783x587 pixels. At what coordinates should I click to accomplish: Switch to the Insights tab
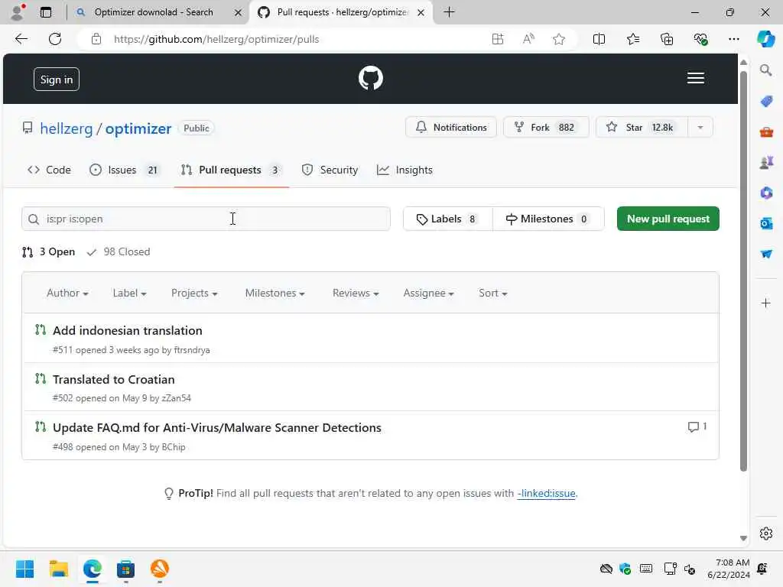(404, 170)
